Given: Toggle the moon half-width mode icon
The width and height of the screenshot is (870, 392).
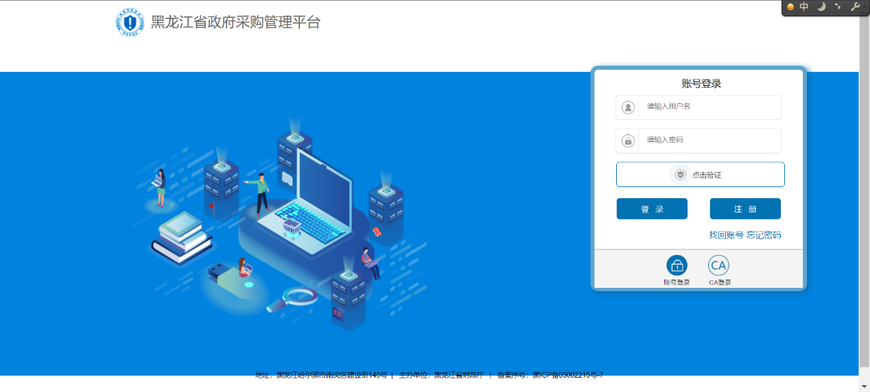Looking at the screenshot, I should 821,7.
